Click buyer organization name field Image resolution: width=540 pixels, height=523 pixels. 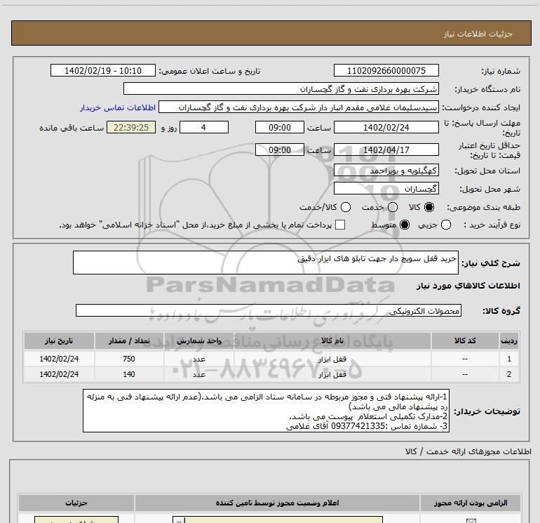coord(281,89)
